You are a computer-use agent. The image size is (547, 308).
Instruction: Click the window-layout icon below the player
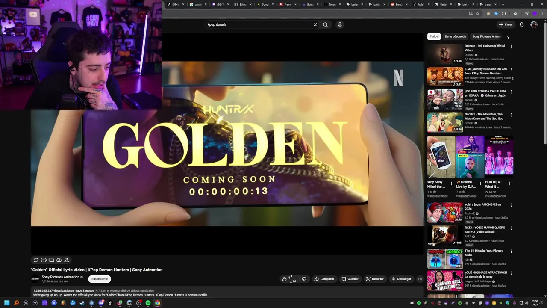pos(51,260)
